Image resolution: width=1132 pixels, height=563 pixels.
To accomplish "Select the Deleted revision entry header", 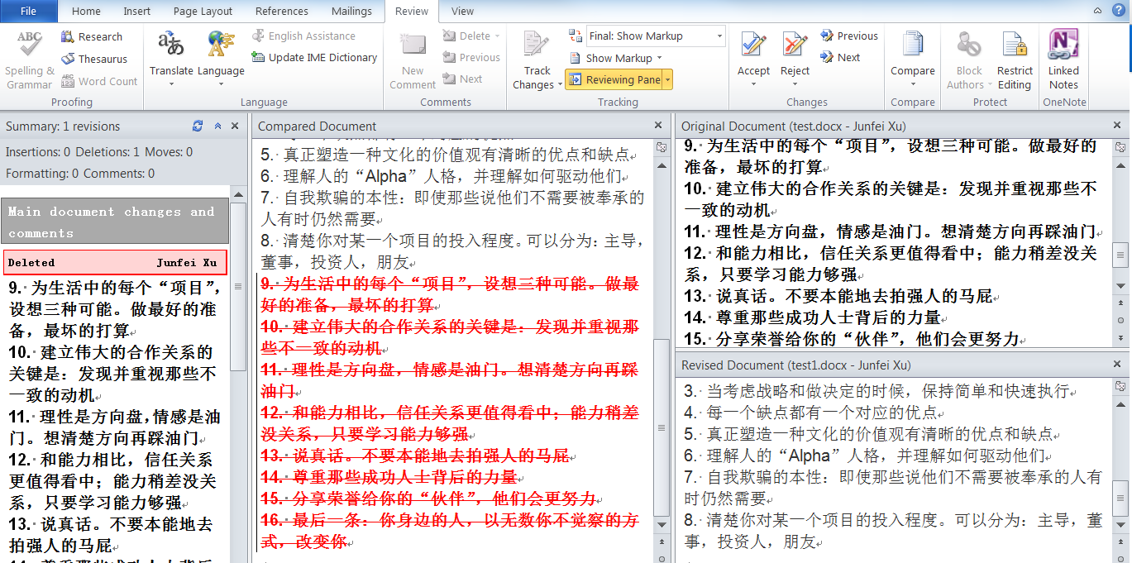I will point(114,263).
